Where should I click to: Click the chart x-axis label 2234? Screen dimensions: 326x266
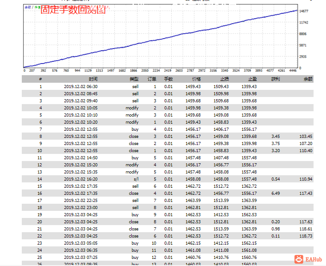point(156,71)
